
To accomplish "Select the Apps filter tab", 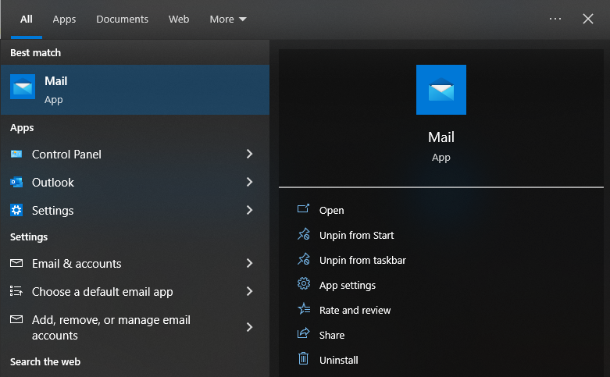I will tap(64, 20).
